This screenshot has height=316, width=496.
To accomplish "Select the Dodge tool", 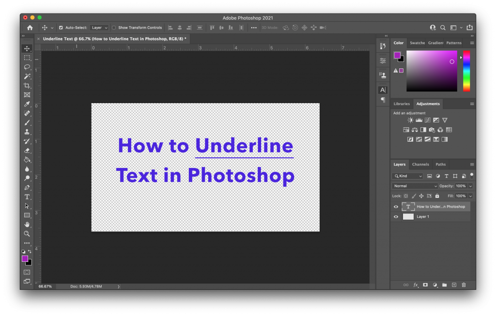I will tap(27, 178).
